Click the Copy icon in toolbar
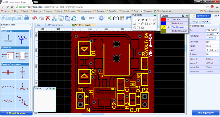The width and height of the screenshot is (220, 117). tap(61, 18)
